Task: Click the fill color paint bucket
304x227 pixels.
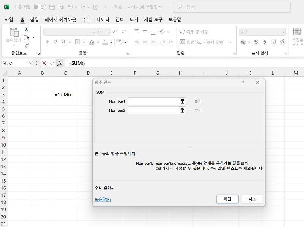Action: pos(92,42)
